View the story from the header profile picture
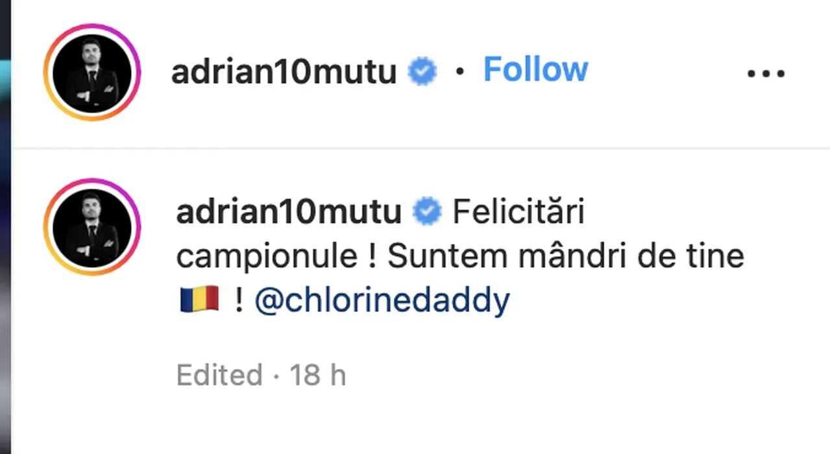The image size is (830, 454). (92, 72)
